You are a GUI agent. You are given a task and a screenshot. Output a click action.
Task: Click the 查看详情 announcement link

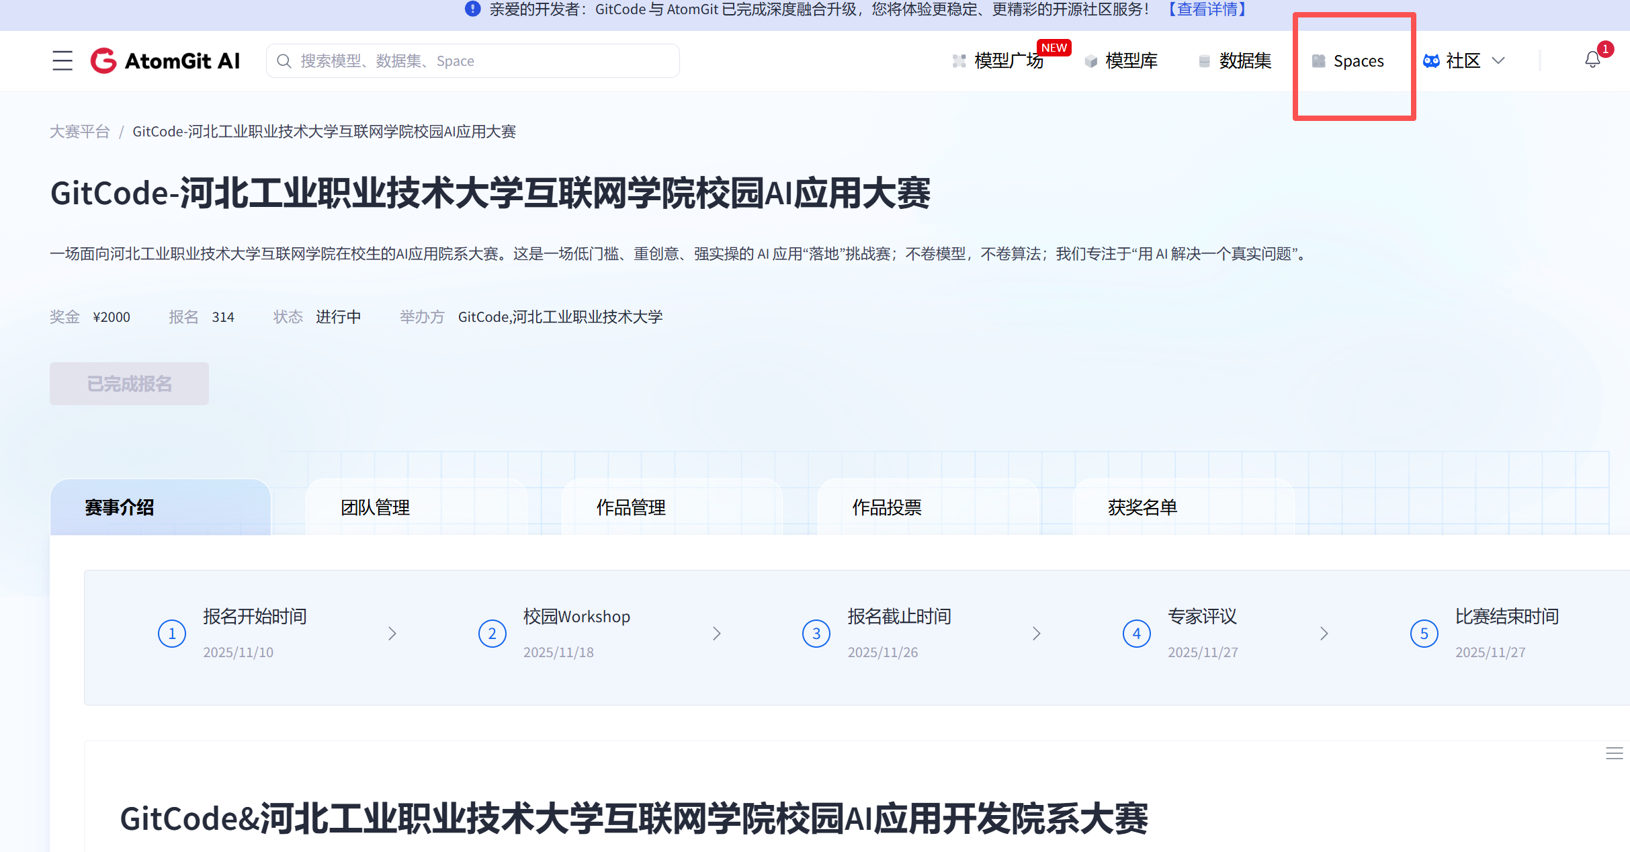click(x=1207, y=9)
